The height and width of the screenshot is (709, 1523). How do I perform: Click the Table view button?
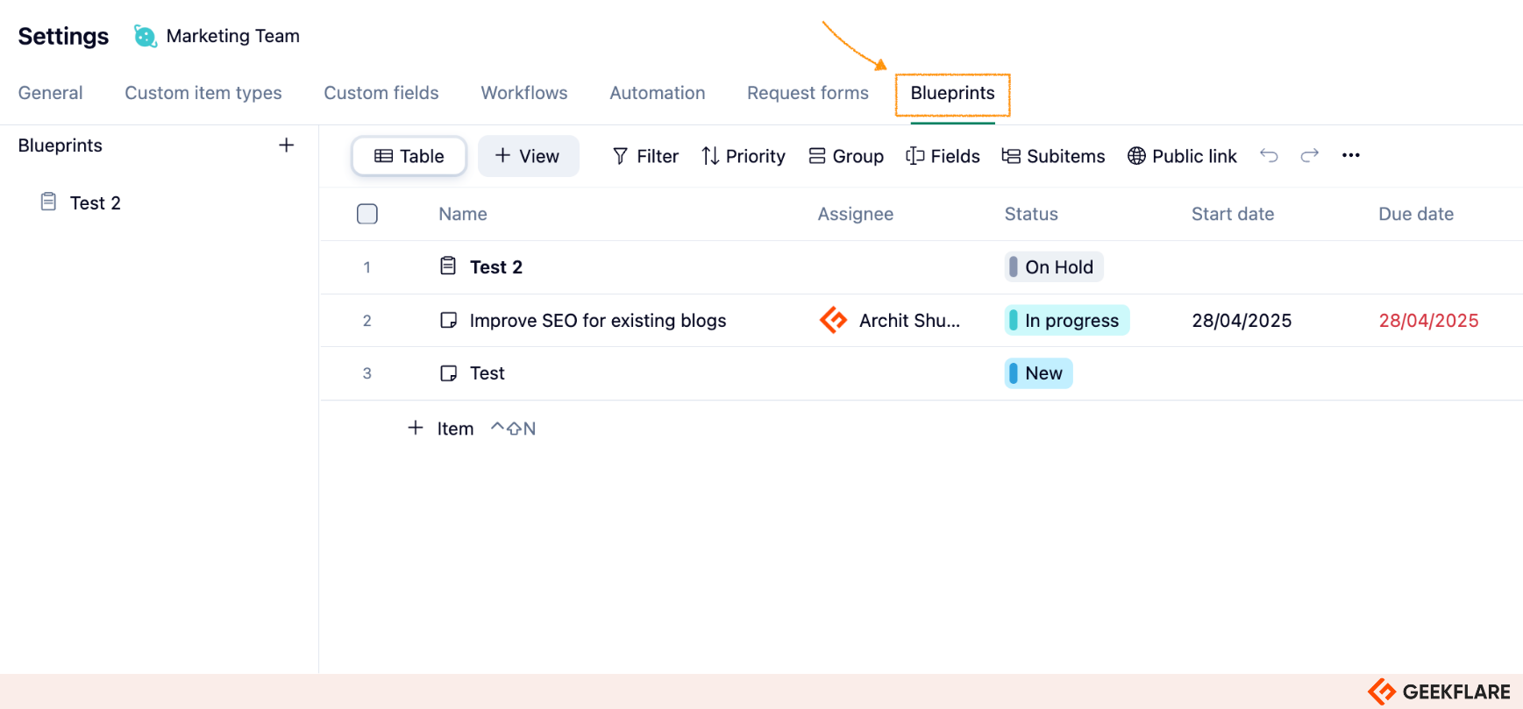coord(408,156)
